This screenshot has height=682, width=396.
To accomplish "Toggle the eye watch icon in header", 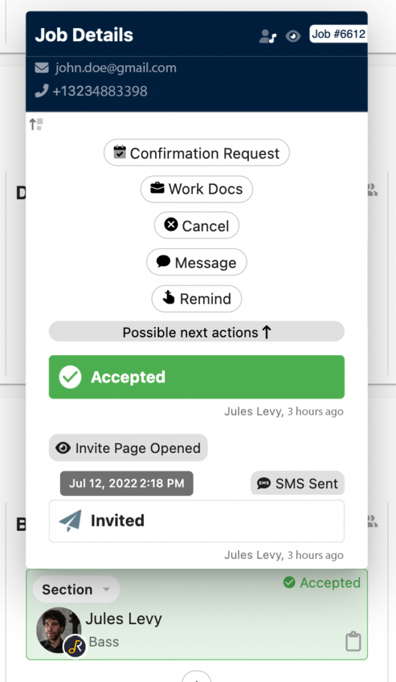I will coord(293,36).
